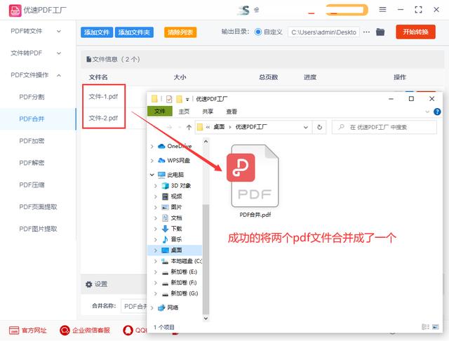Click the 添加文件夹 button

click(x=134, y=32)
